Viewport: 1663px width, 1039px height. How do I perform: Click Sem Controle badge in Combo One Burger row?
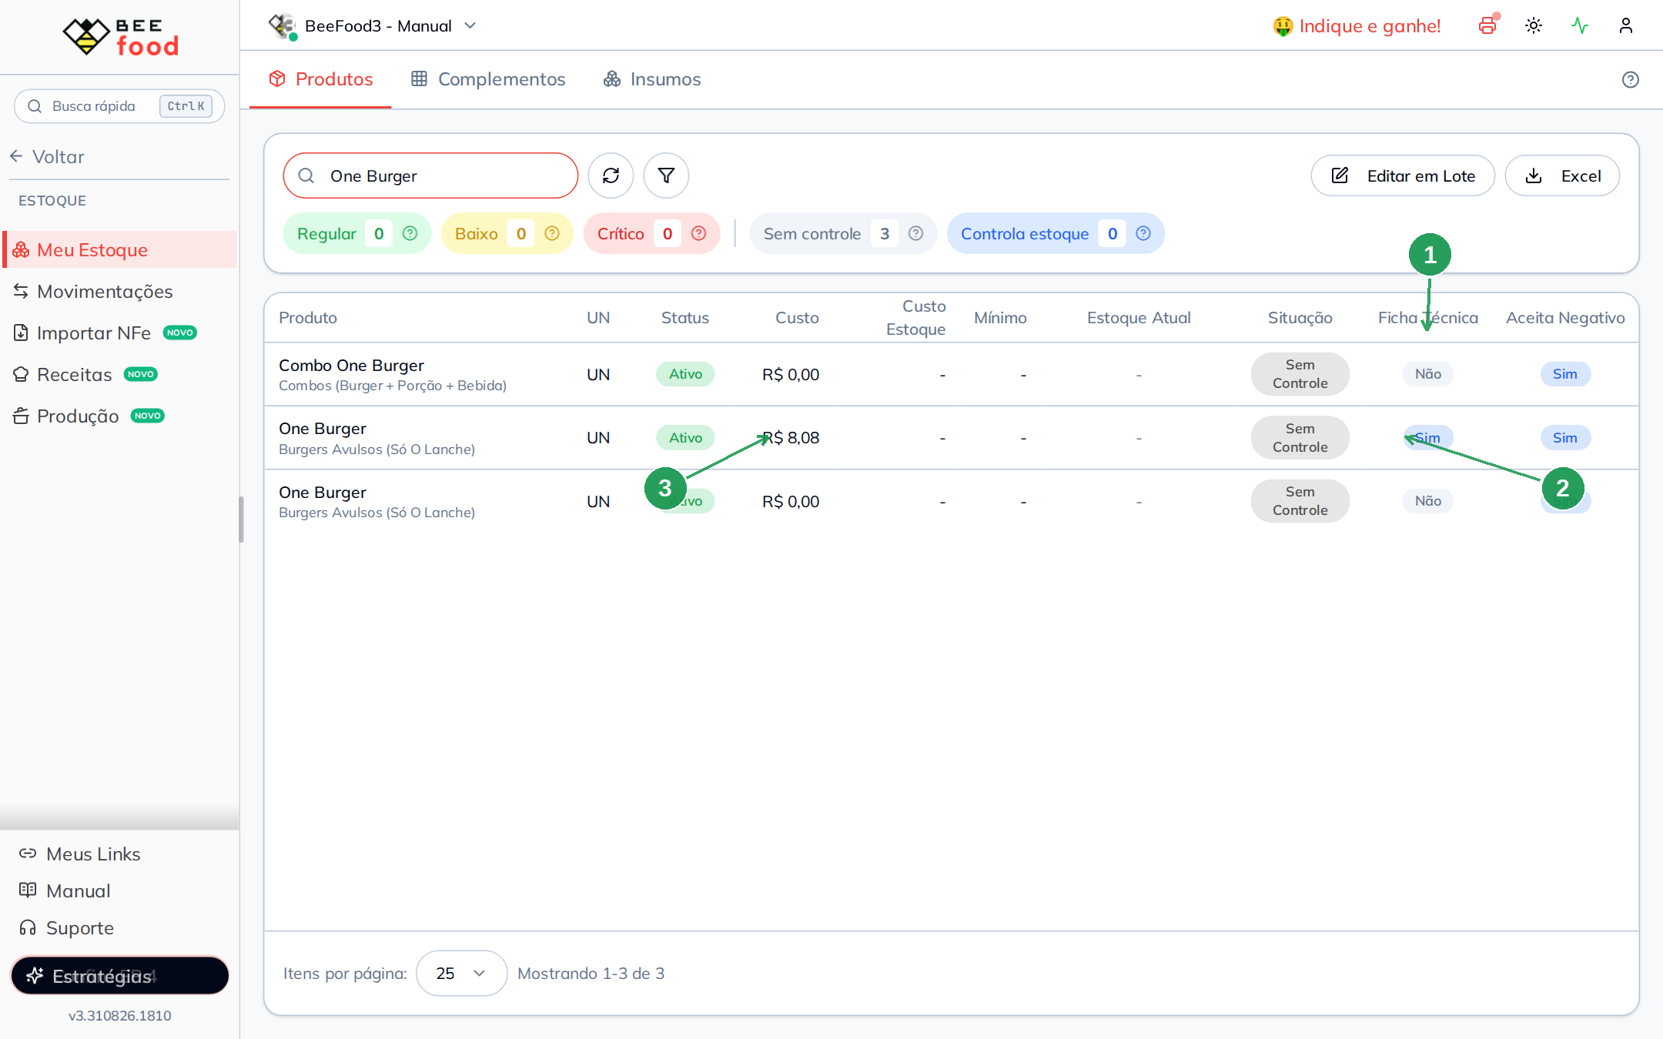[1300, 374]
